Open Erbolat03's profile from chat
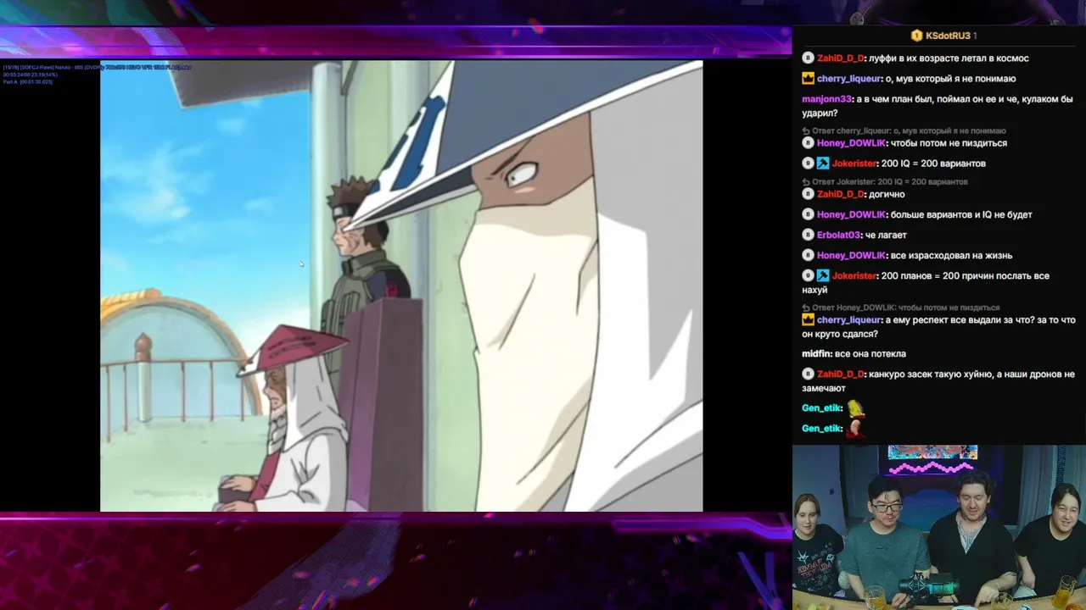 [x=838, y=235]
